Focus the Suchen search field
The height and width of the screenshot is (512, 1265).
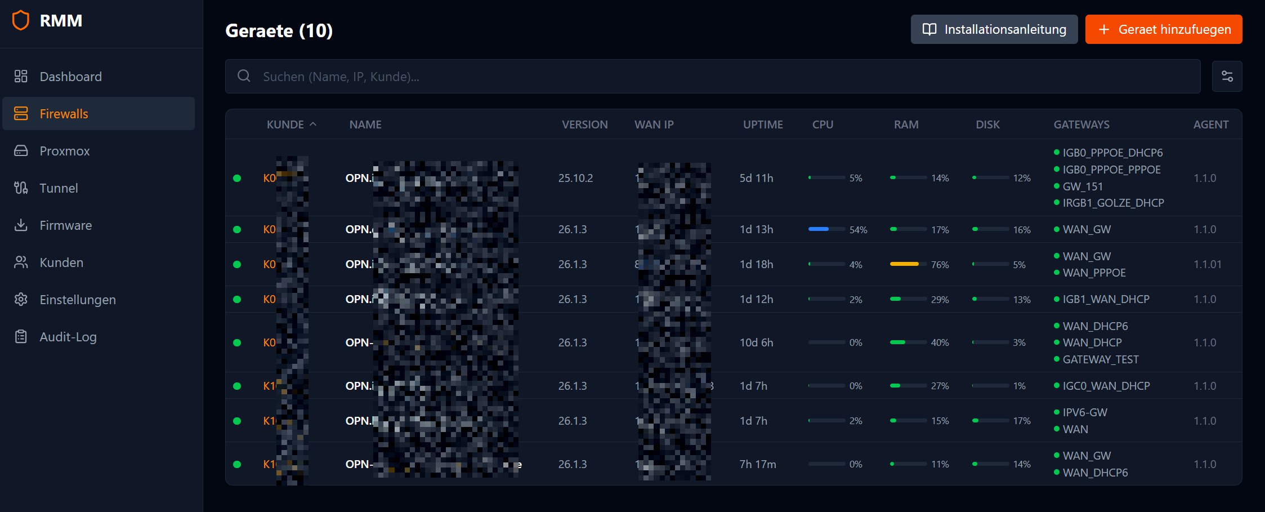coord(713,76)
